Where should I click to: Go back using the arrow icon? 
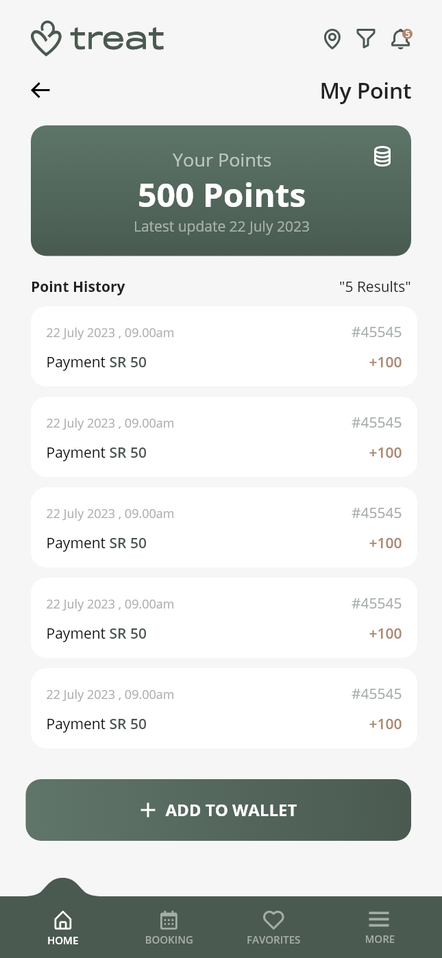40,90
